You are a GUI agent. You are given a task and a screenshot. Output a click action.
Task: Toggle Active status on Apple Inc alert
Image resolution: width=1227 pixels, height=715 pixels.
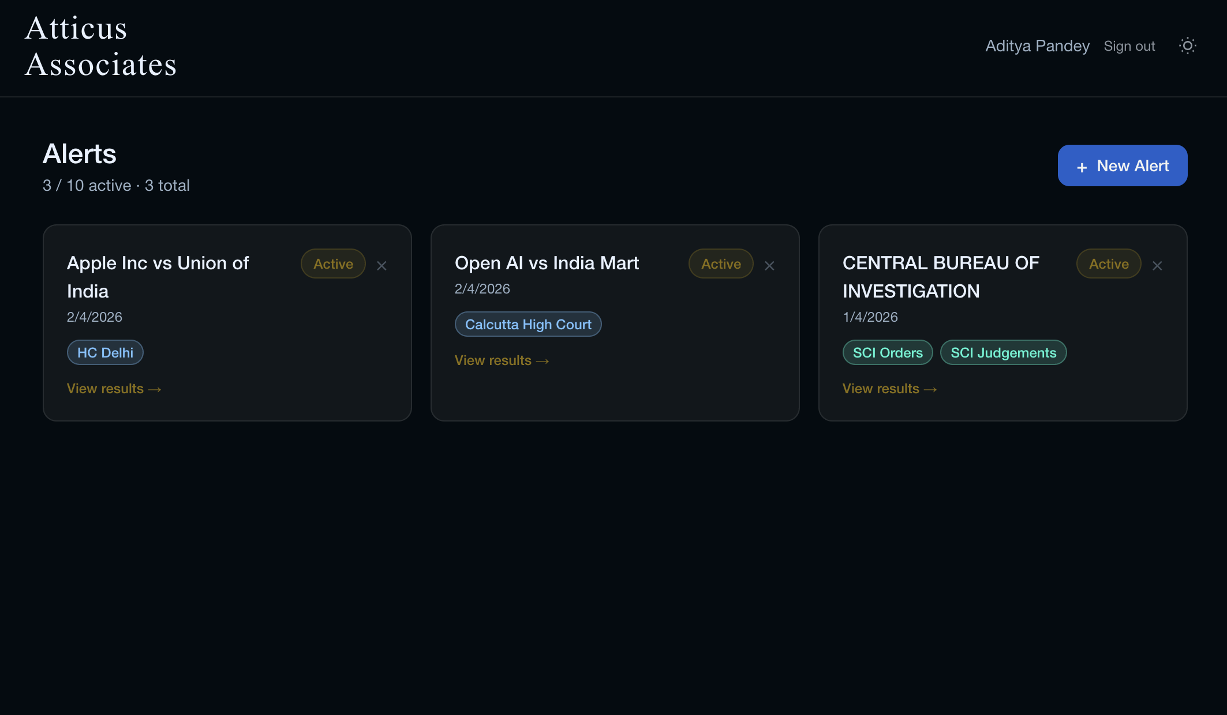click(x=333, y=264)
